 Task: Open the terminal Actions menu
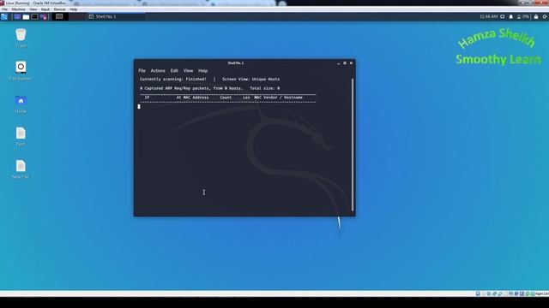158,70
